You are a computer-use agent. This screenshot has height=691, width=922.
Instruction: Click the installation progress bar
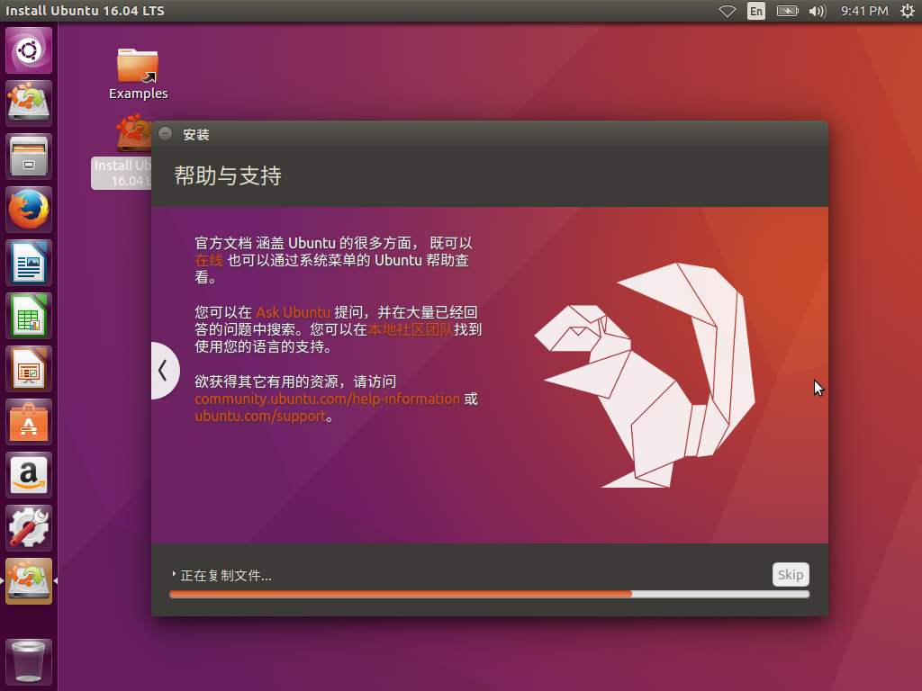click(489, 594)
